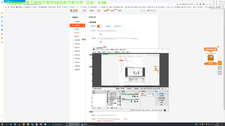The height and width of the screenshot is (126, 225).
Task: Toggle visibility of second text source
Action: 118,95
